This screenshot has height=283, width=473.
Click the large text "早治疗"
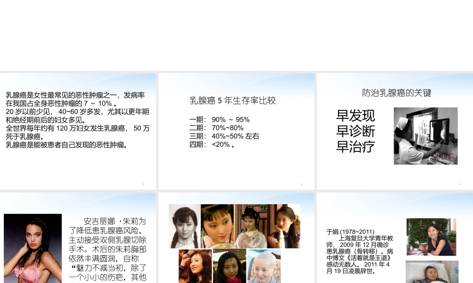[355, 147]
